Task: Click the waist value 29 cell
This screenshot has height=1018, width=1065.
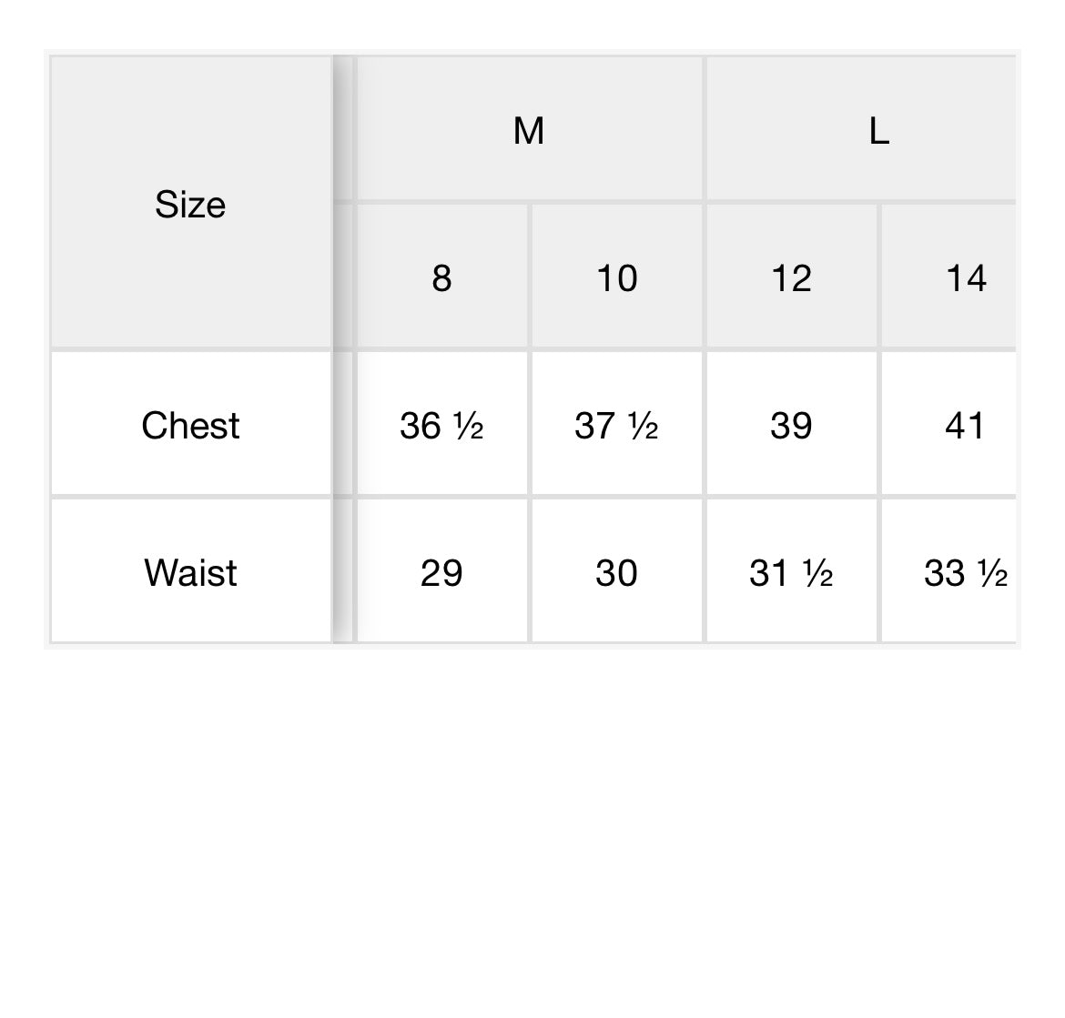Action: pos(441,572)
